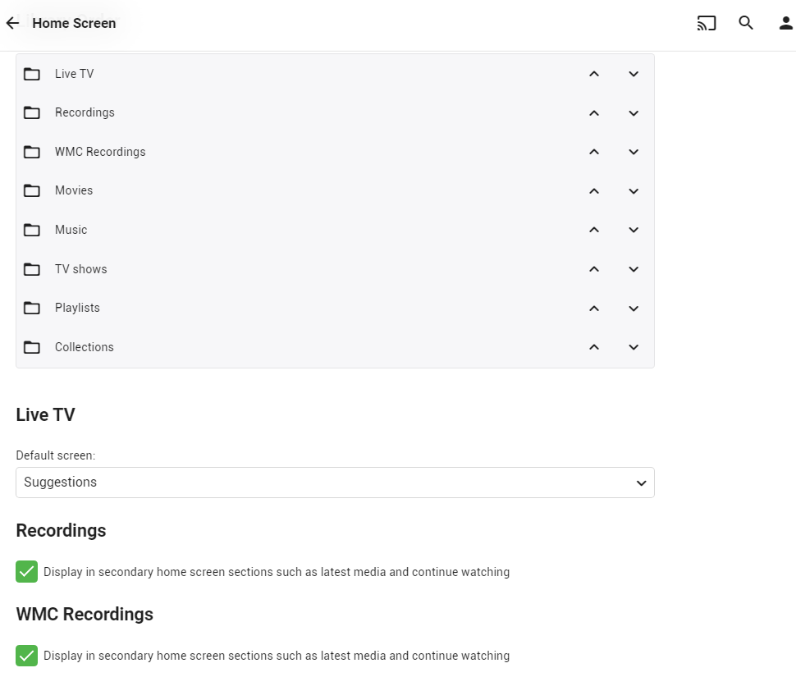Move TV shows down in the list

point(634,269)
